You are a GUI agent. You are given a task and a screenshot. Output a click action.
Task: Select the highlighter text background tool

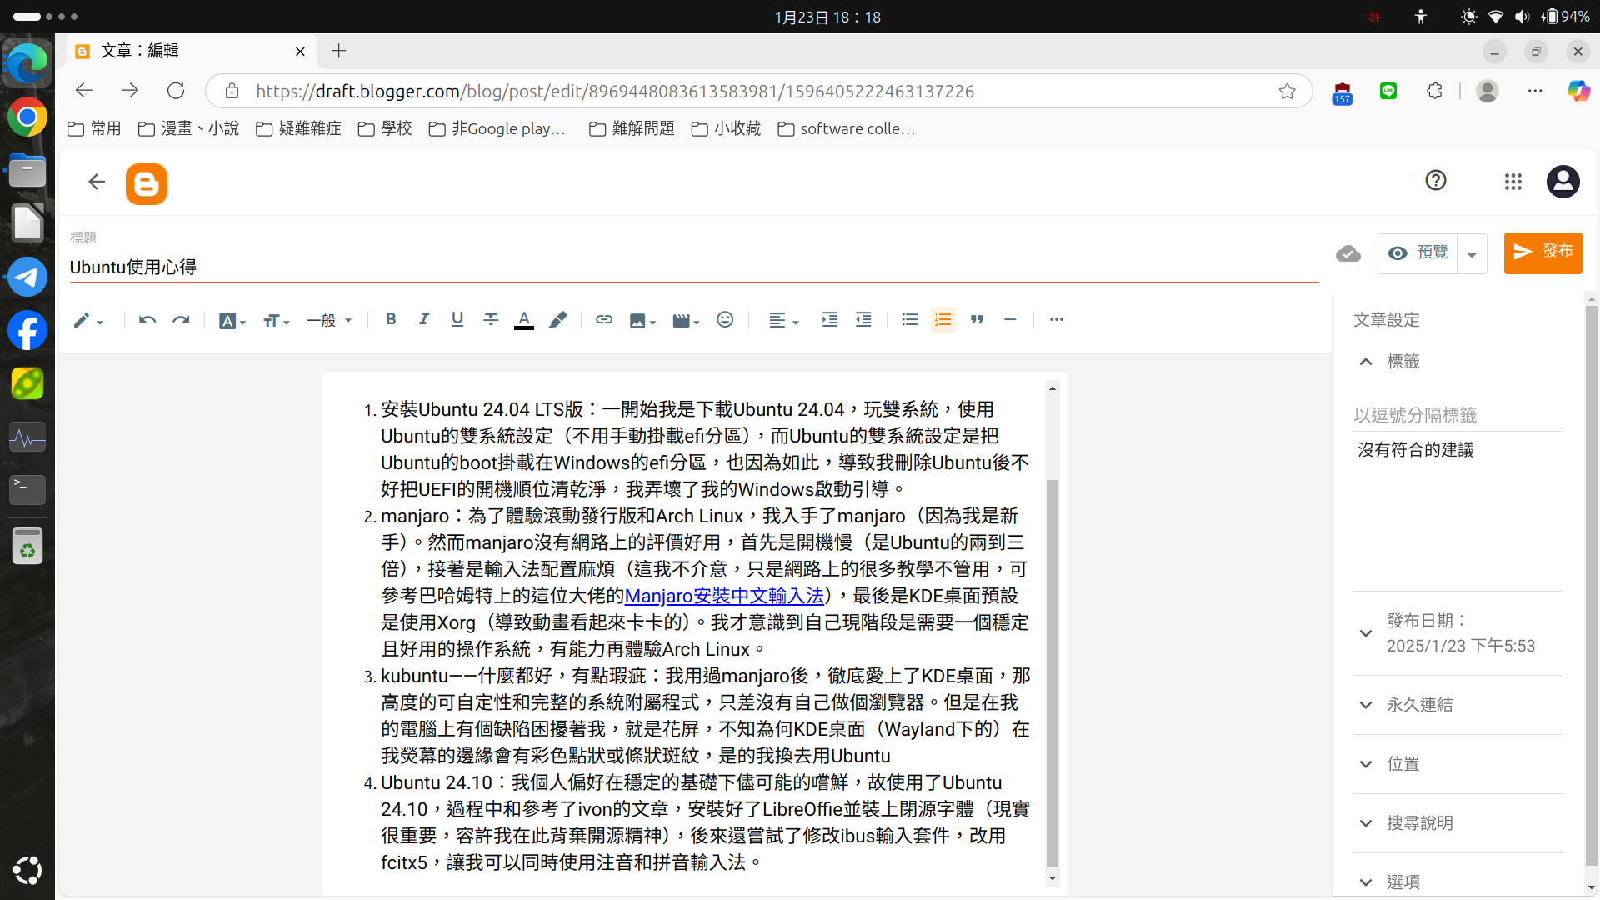click(x=558, y=319)
